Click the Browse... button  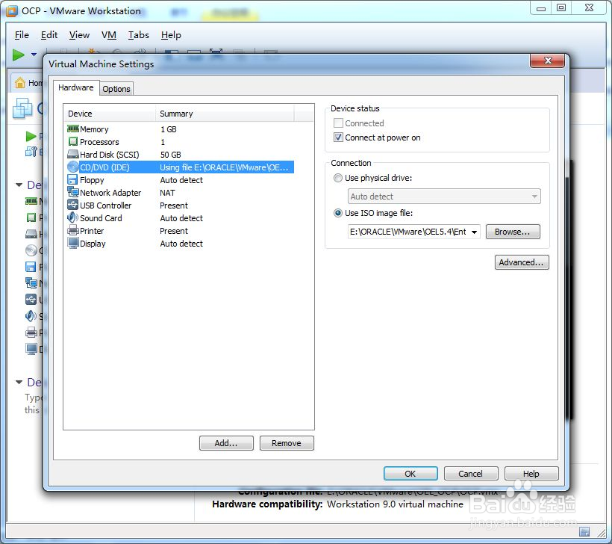click(513, 232)
